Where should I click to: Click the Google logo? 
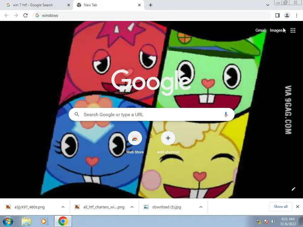coord(151,82)
